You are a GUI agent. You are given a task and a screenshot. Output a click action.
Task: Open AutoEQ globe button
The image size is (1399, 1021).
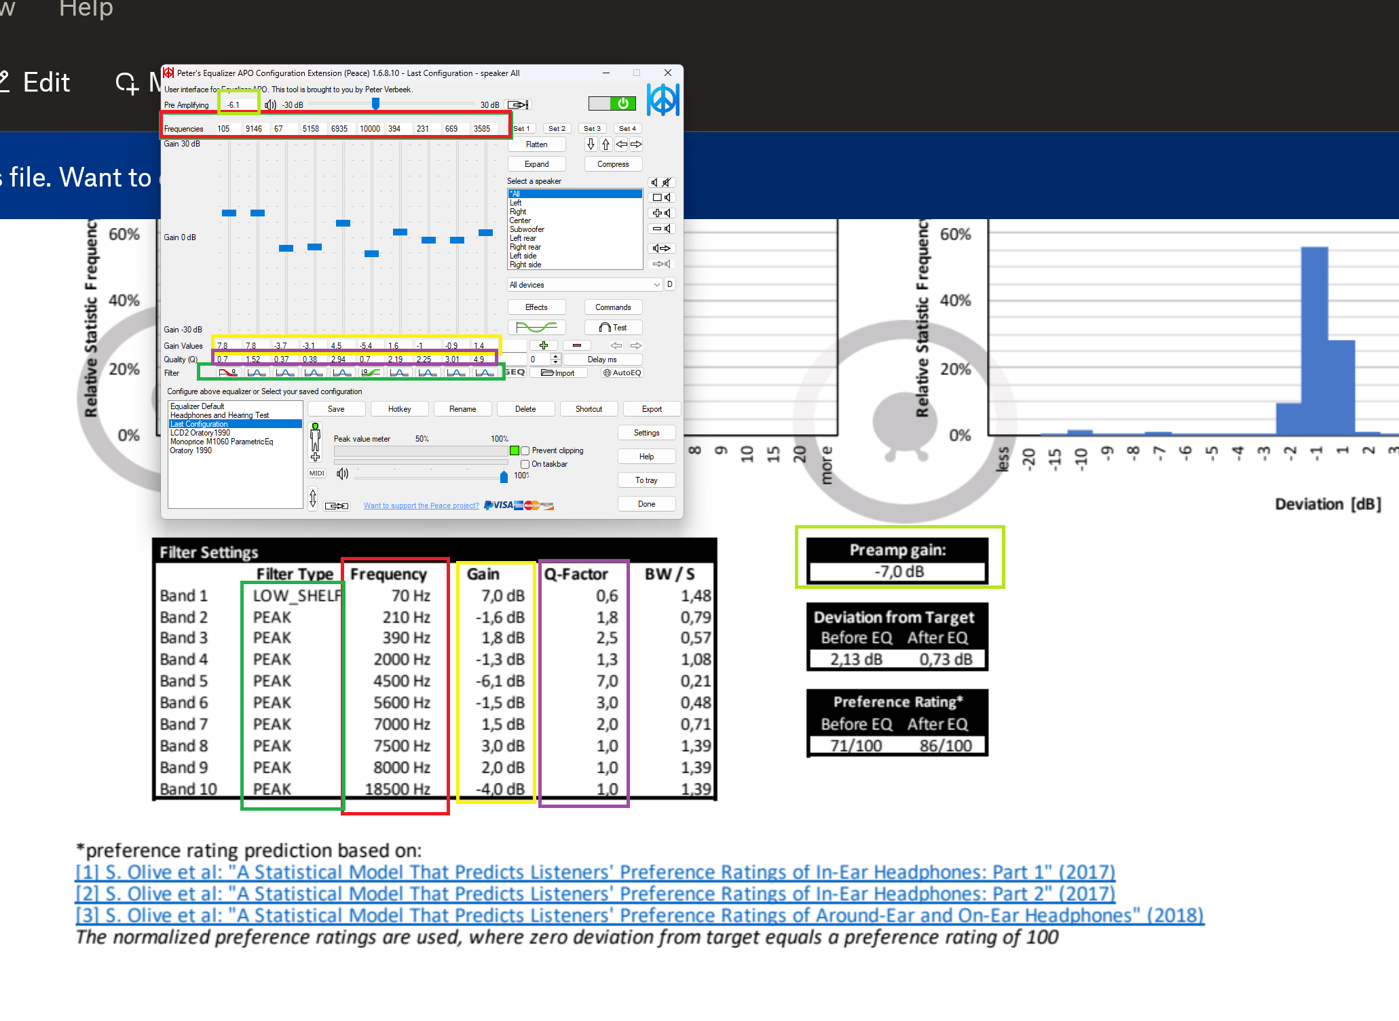pos(622,372)
